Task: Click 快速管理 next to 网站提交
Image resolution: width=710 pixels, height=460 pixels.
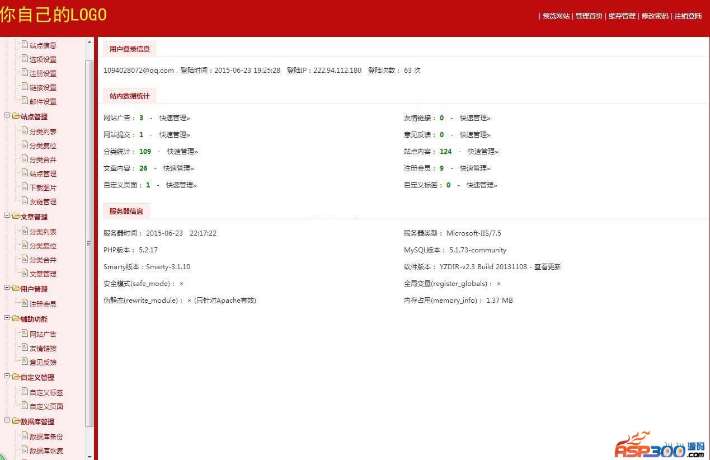Action: 175,135
